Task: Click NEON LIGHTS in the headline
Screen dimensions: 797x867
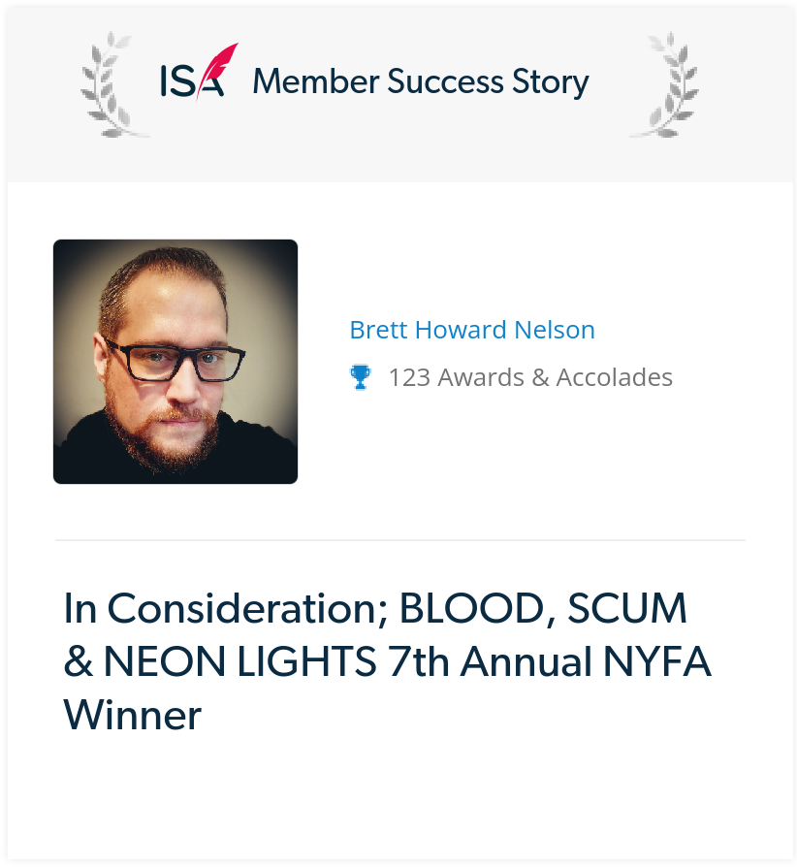Action: tap(239, 661)
